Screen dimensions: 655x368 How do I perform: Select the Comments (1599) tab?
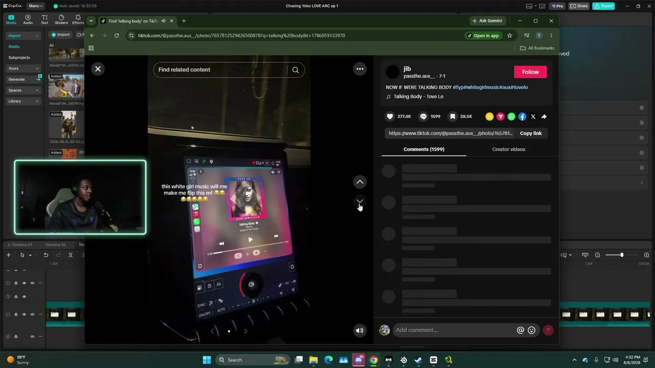[x=424, y=149]
